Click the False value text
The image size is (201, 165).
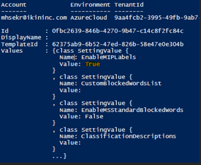(x=94, y=117)
